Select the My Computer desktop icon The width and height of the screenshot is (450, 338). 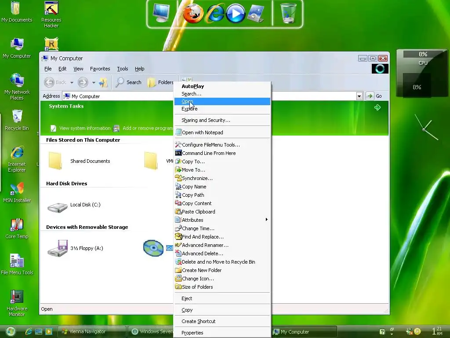[17, 48]
